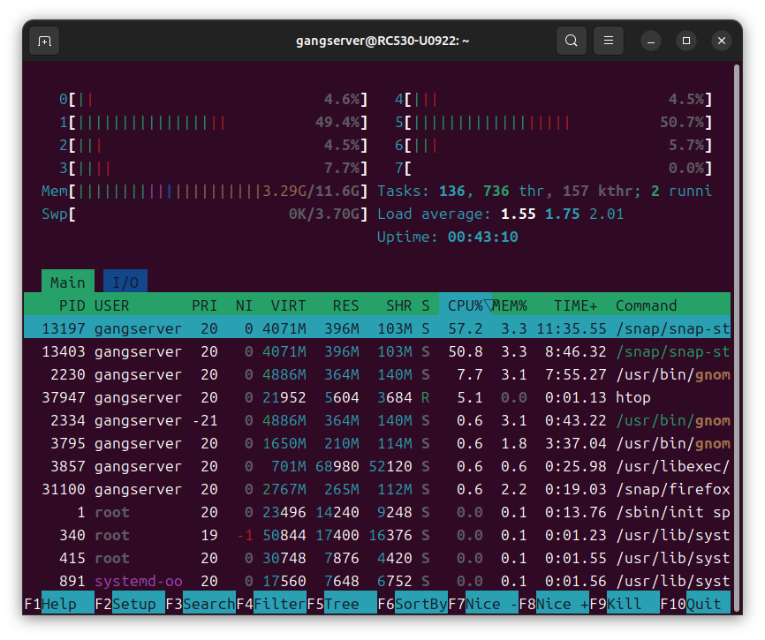Toggle CPU% sort direction header
Viewport: 765px width, 640px height.
466,305
